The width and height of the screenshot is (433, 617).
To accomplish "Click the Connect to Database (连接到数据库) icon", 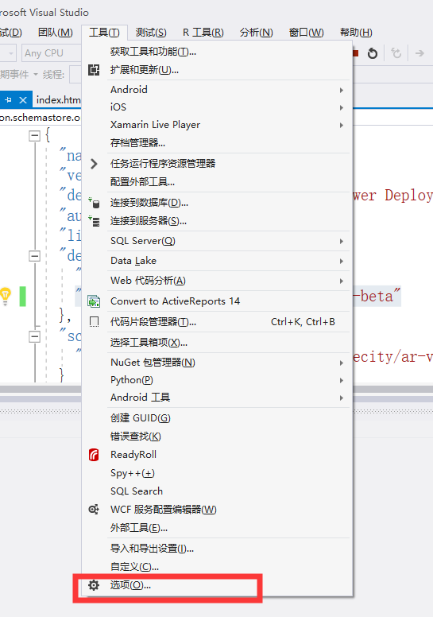I will (x=94, y=203).
